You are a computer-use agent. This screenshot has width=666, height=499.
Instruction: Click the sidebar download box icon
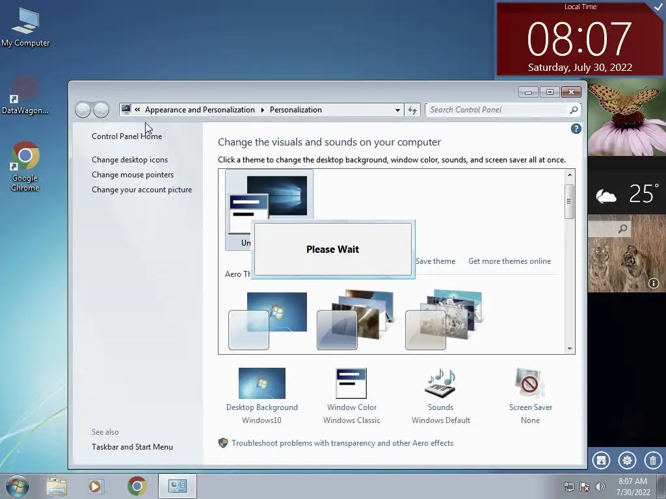601,461
